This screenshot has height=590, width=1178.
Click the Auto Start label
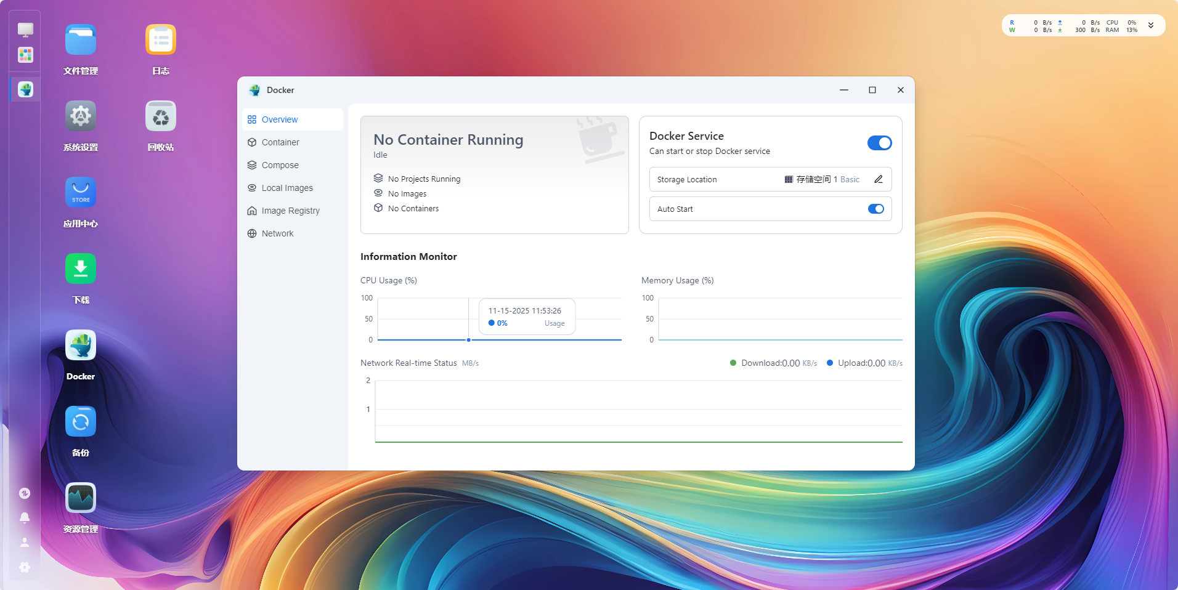pos(675,209)
